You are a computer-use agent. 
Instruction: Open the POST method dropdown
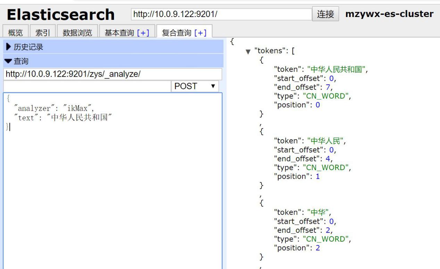click(x=195, y=86)
